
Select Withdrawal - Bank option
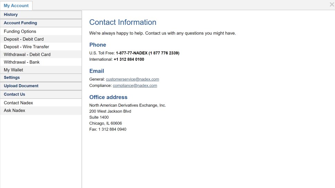pos(41,62)
